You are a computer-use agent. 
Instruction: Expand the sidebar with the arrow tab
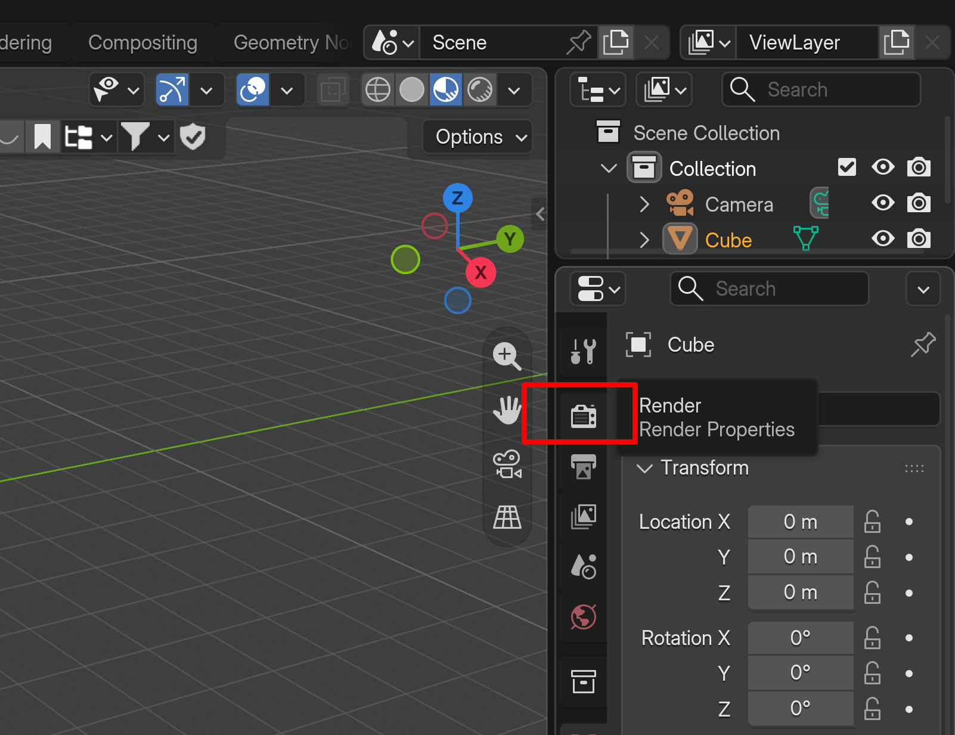point(539,214)
